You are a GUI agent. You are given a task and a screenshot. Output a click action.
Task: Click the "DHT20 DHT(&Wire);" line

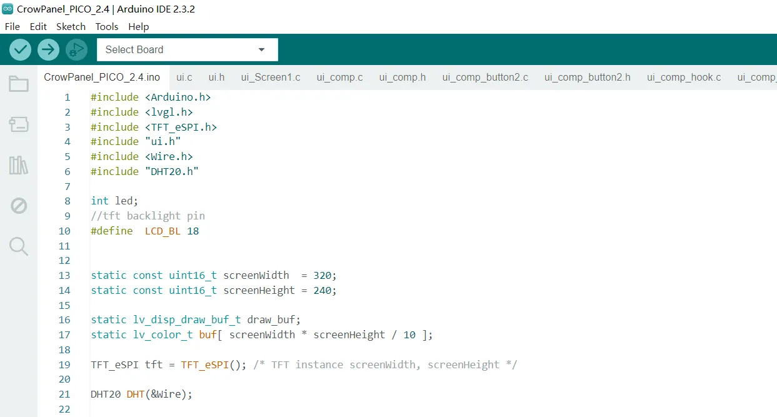[142, 394]
